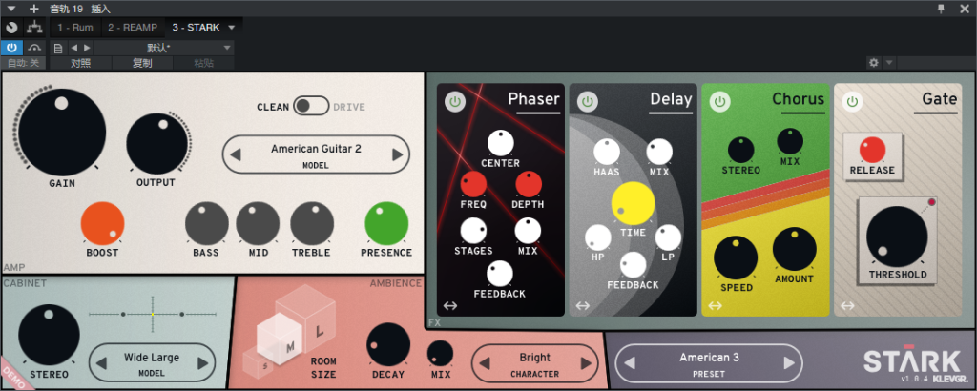Select next amp model arrow
The image size is (977, 391).
coord(397,154)
